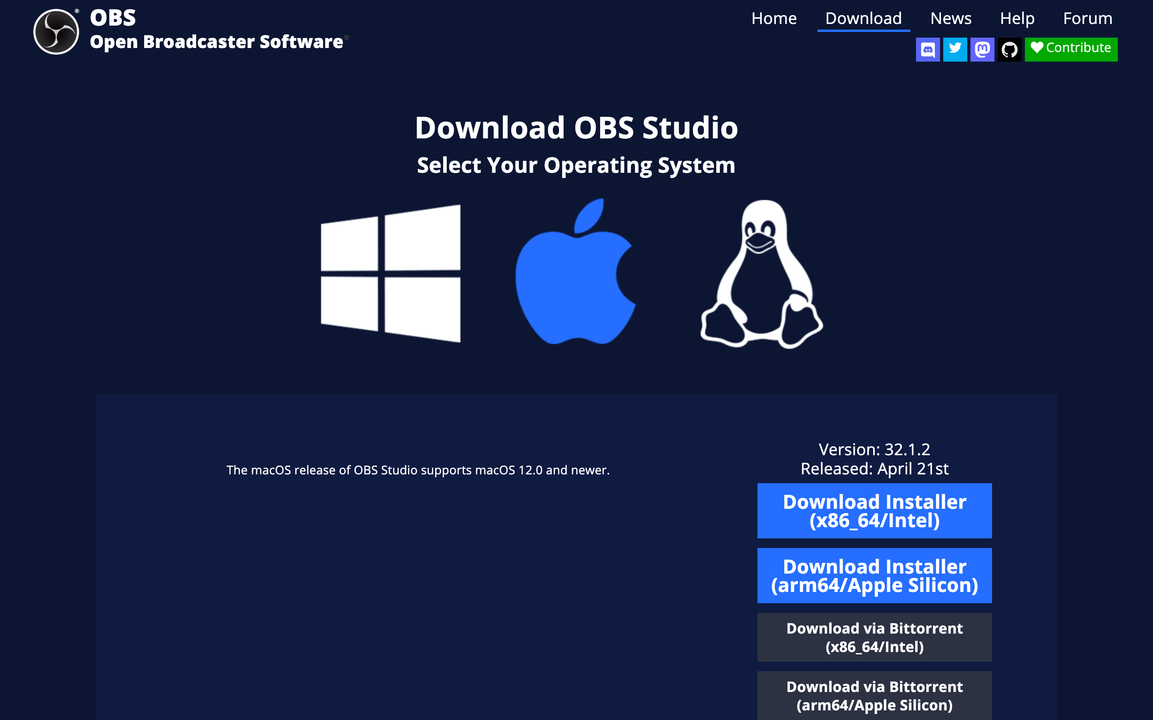Viewport: 1153px width, 720px height.
Task: Go to the Home menu item
Action: 774,18
